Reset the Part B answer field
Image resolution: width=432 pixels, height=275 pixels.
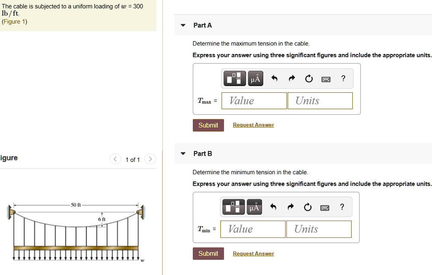(307, 207)
